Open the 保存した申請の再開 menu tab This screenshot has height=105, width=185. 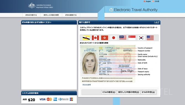coord(51,15)
